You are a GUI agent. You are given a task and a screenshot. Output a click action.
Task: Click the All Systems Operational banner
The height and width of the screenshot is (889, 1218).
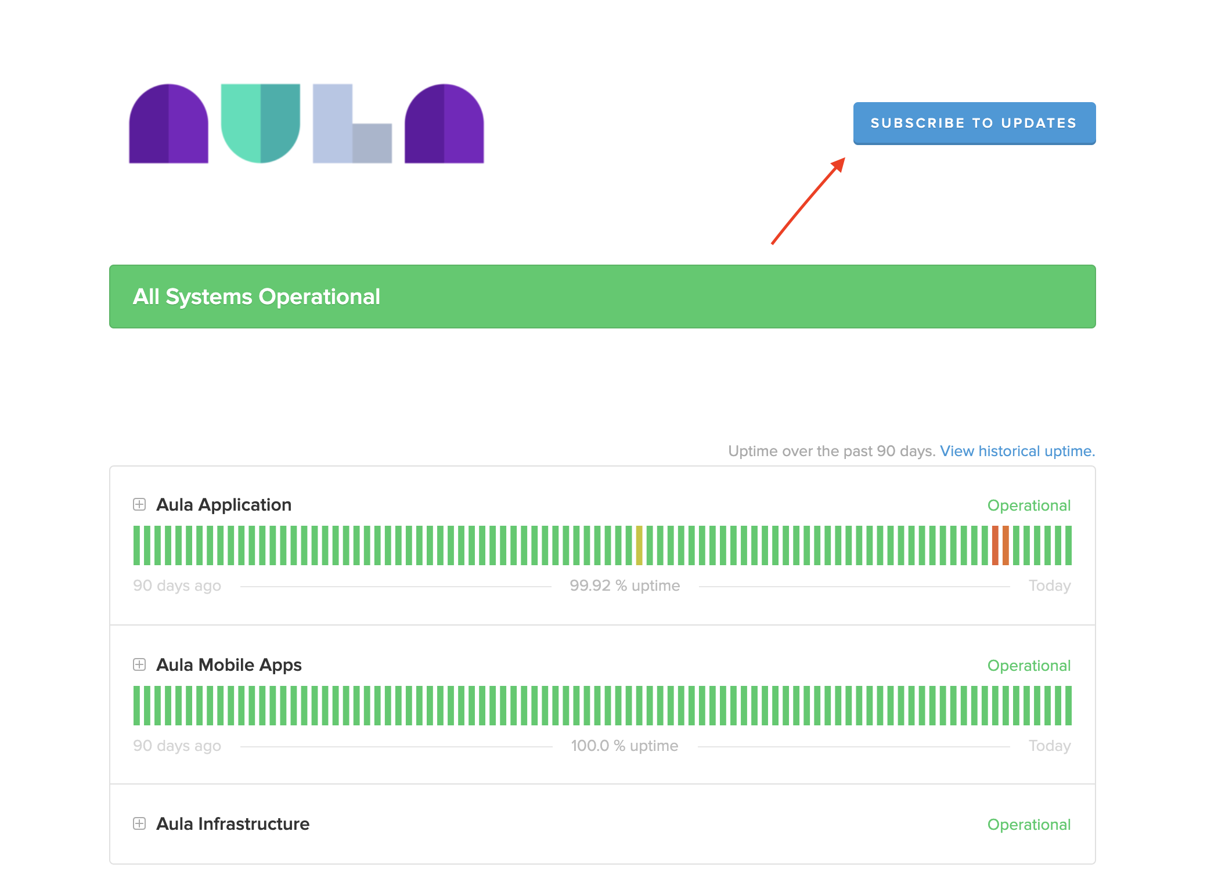[603, 297]
